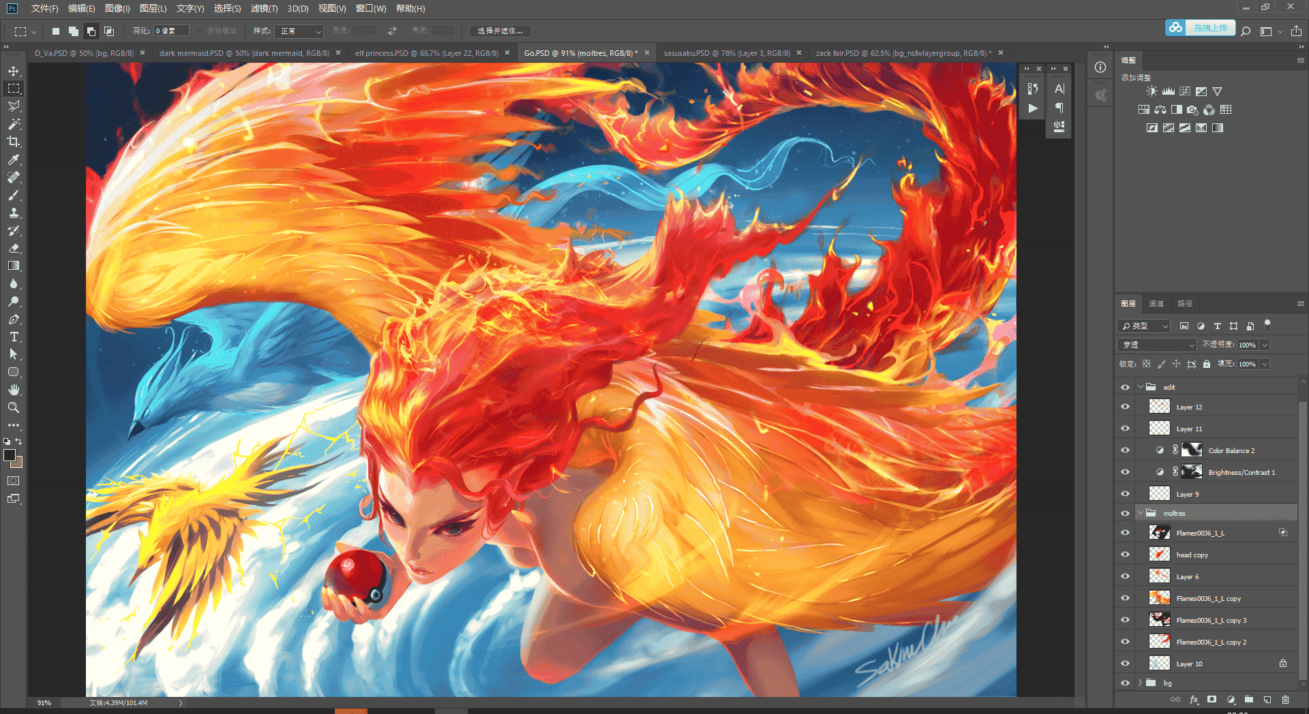This screenshot has height=714, width=1309.
Task: Open the 样式 style dropdown set to 正常
Action: tap(299, 31)
